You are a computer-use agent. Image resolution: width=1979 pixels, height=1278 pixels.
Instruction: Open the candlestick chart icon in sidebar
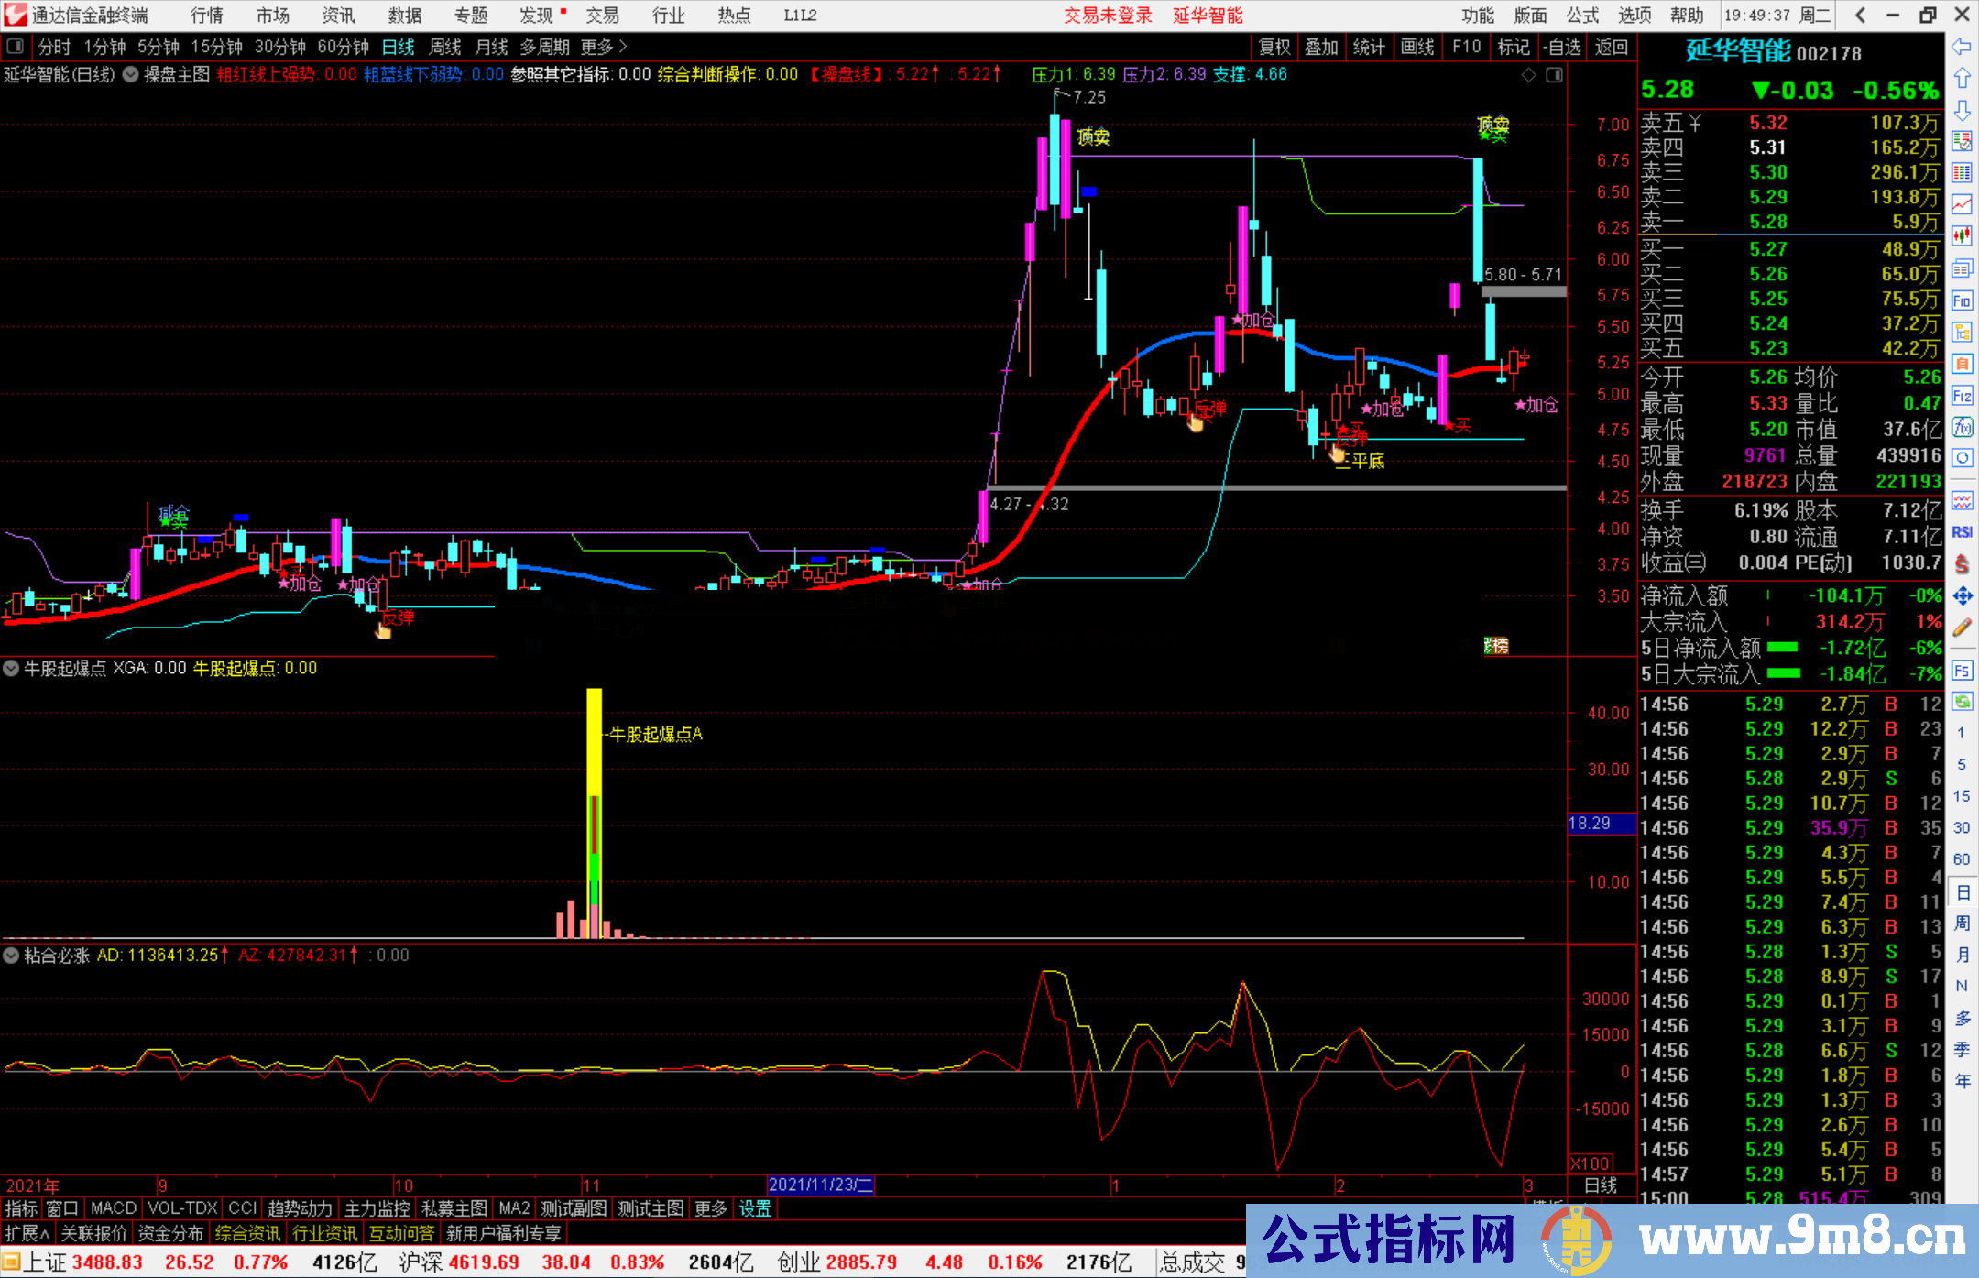coord(1962,236)
